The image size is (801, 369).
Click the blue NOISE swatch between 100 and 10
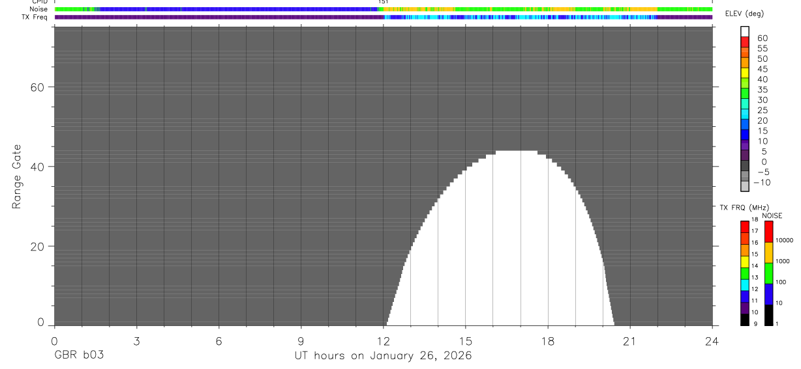tap(768, 294)
